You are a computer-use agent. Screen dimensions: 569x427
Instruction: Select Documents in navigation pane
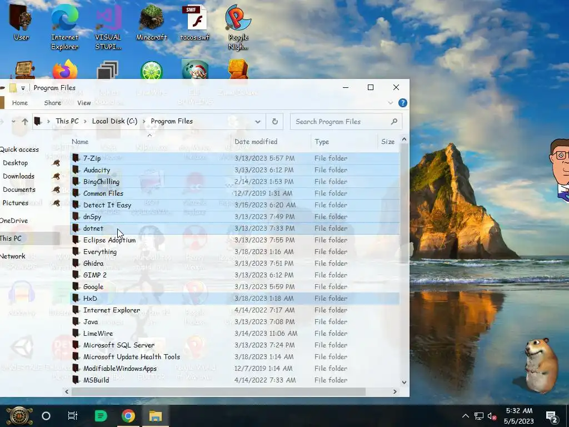(x=19, y=190)
